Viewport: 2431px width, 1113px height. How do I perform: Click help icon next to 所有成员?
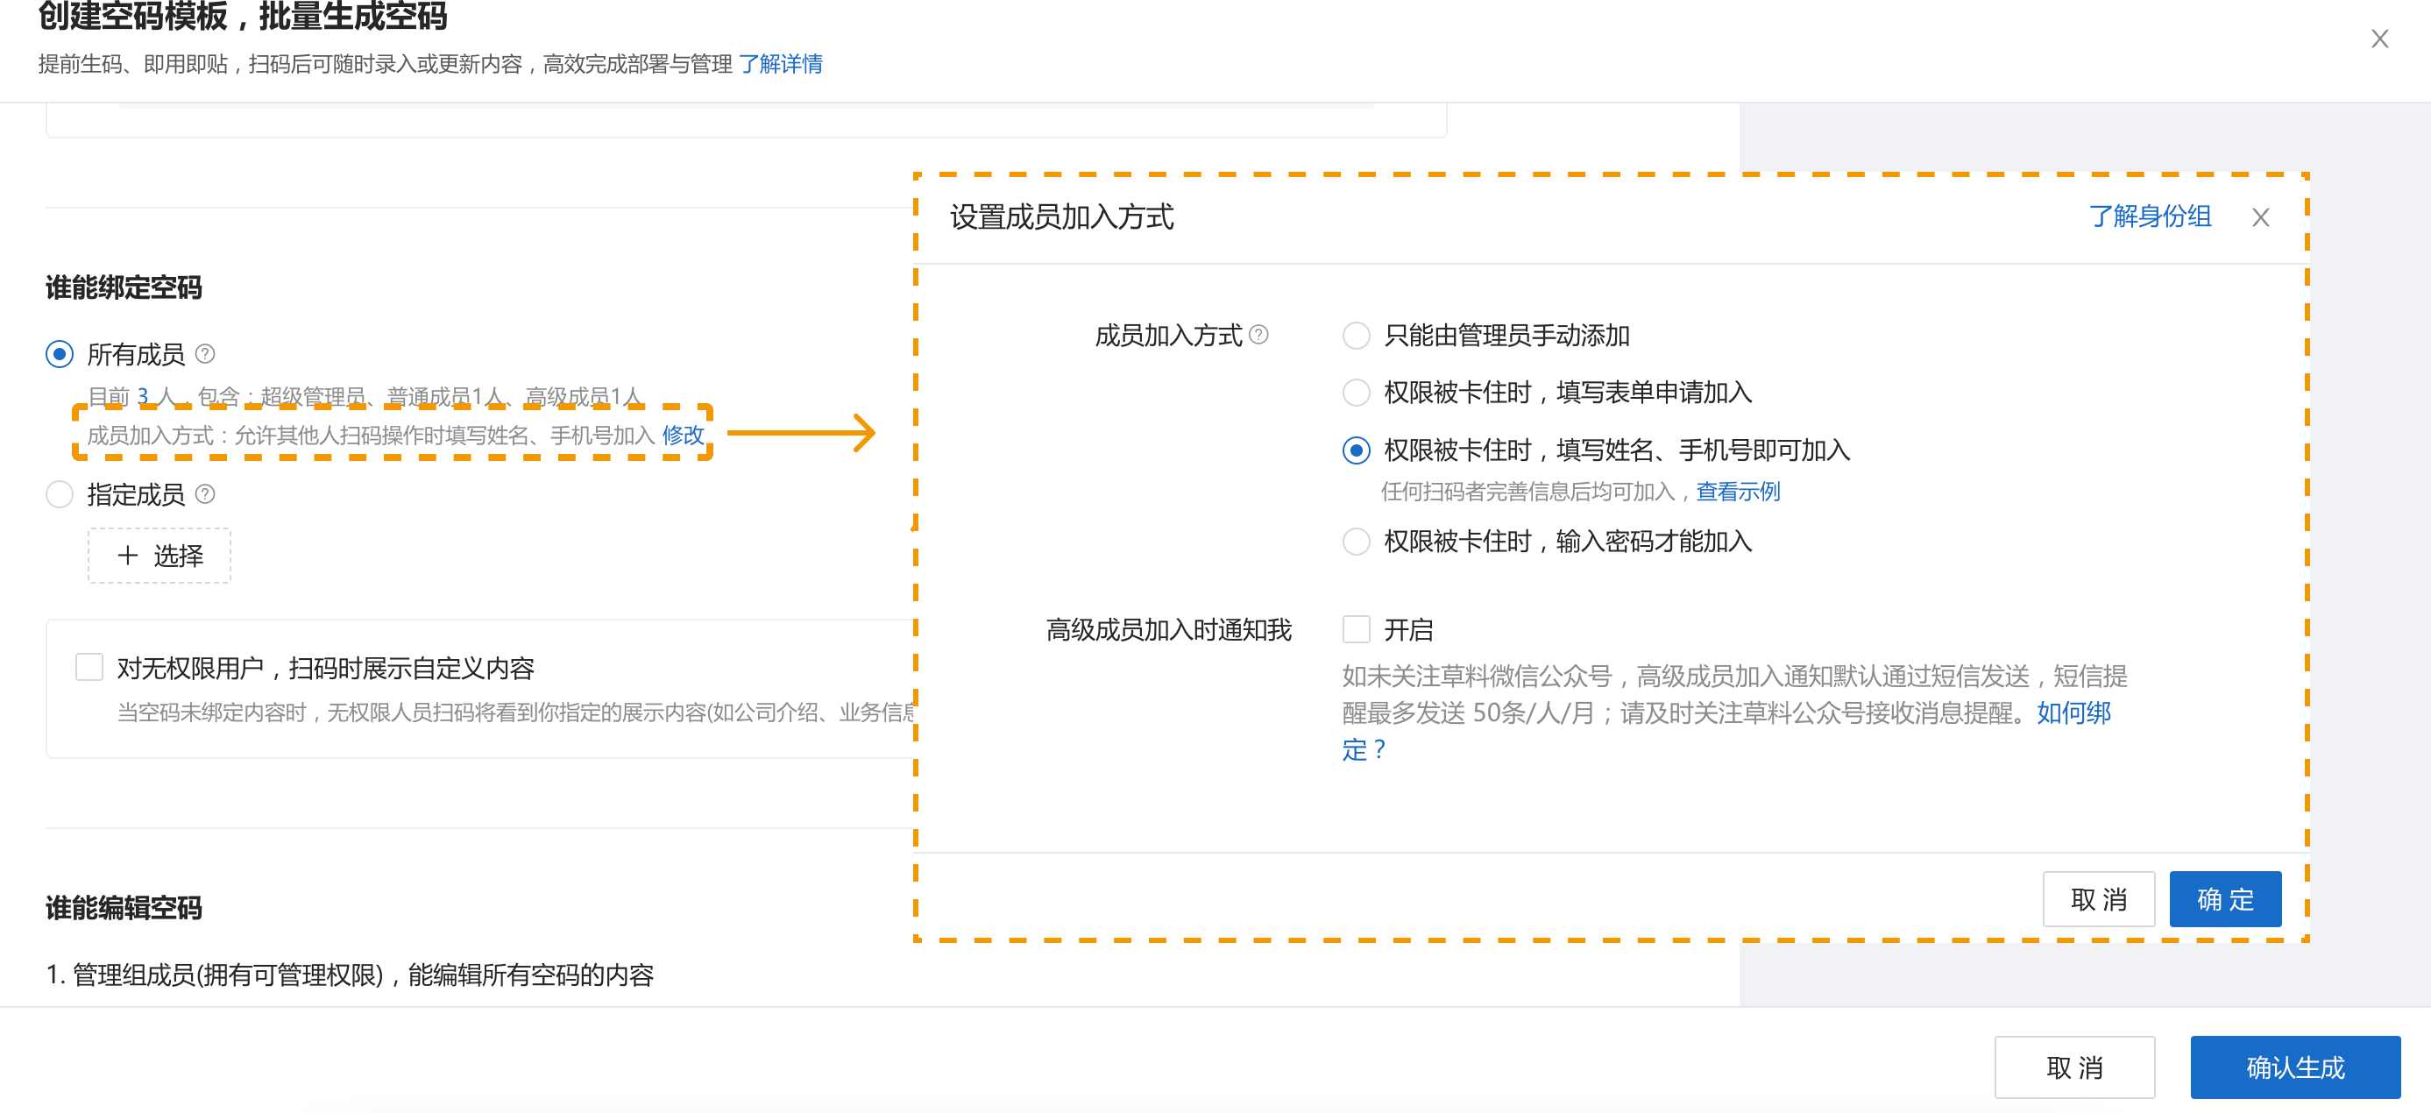click(x=205, y=354)
